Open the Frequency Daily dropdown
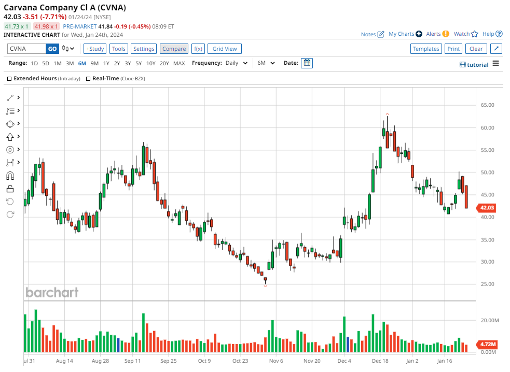 point(237,63)
